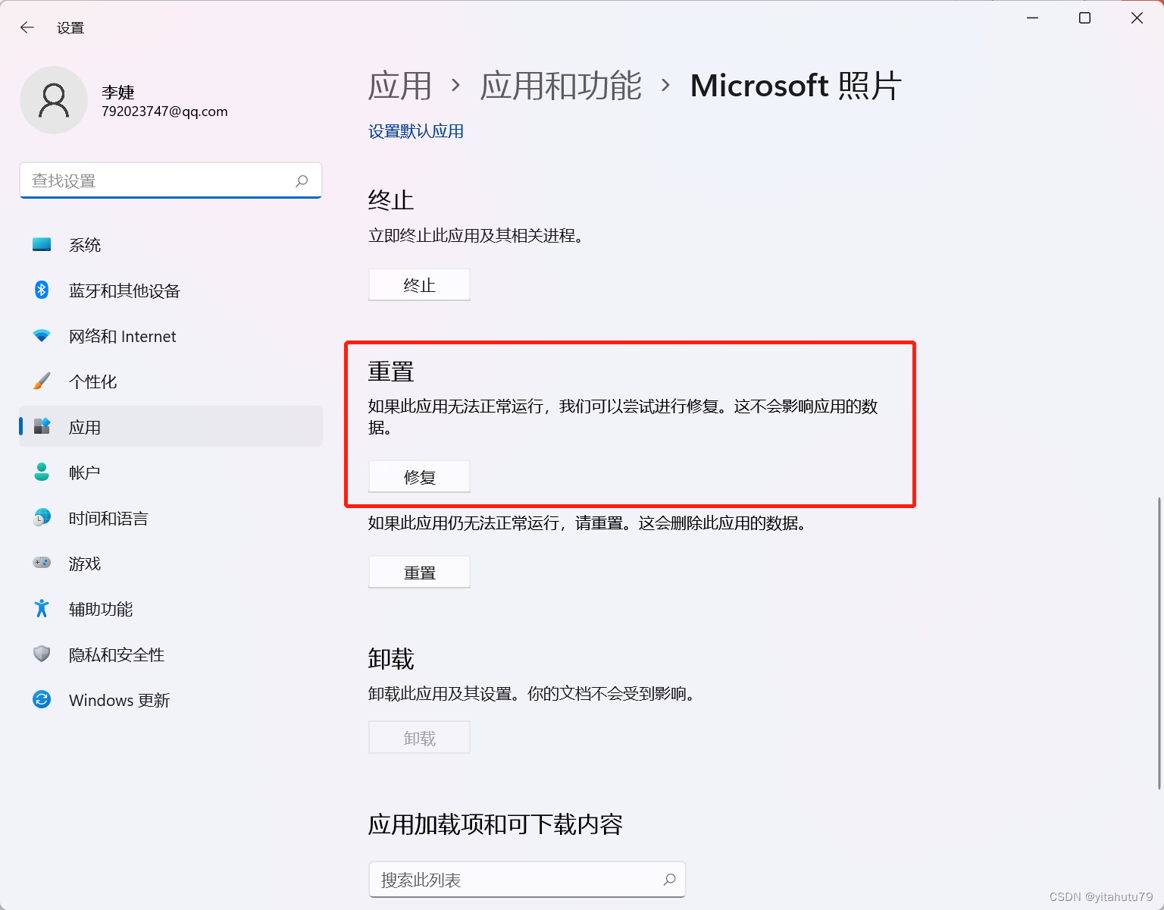Go to 网络和 Internet settings
1164x910 pixels.
[171, 336]
